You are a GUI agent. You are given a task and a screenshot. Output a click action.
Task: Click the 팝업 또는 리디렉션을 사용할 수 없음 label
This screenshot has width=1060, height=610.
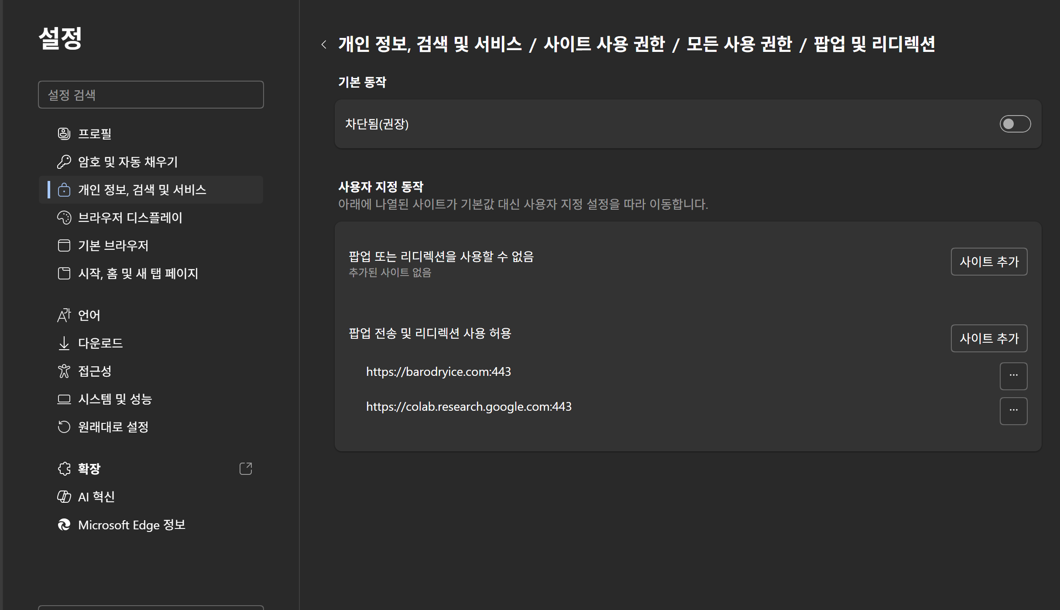441,256
